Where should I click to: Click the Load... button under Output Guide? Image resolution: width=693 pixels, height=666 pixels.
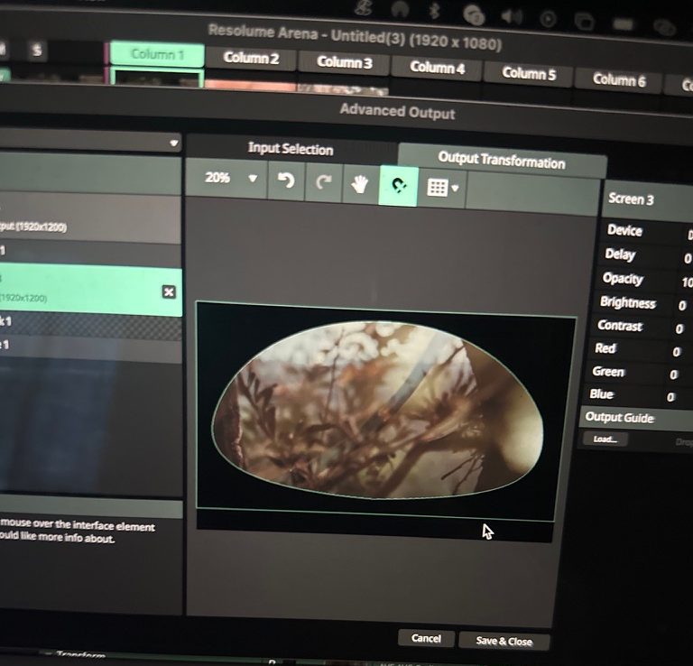click(605, 439)
